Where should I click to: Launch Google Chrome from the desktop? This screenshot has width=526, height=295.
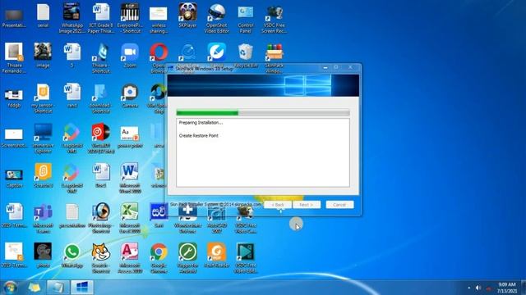pyautogui.click(x=159, y=258)
